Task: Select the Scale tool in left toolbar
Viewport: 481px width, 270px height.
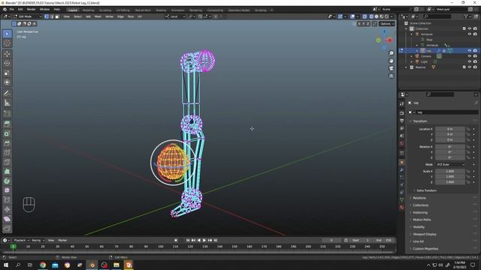Action: pyautogui.click(x=7, y=73)
